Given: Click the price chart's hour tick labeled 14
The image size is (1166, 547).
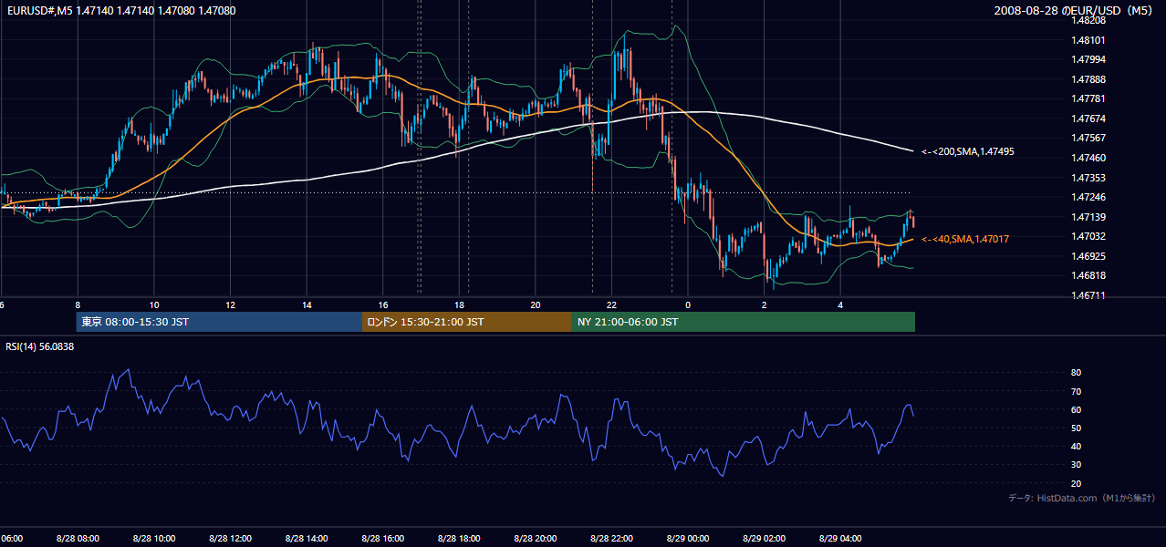Looking at the screenshot, I should [x=307, y=304].
